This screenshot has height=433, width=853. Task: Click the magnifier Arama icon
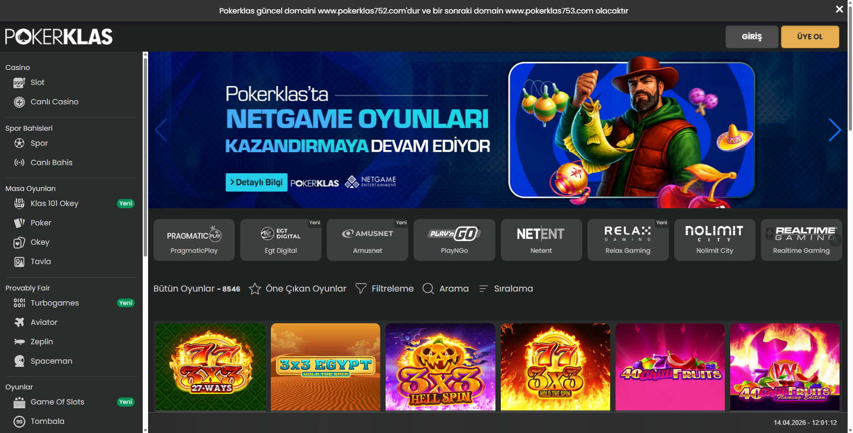pyautogui.click(x=428, y=289)
